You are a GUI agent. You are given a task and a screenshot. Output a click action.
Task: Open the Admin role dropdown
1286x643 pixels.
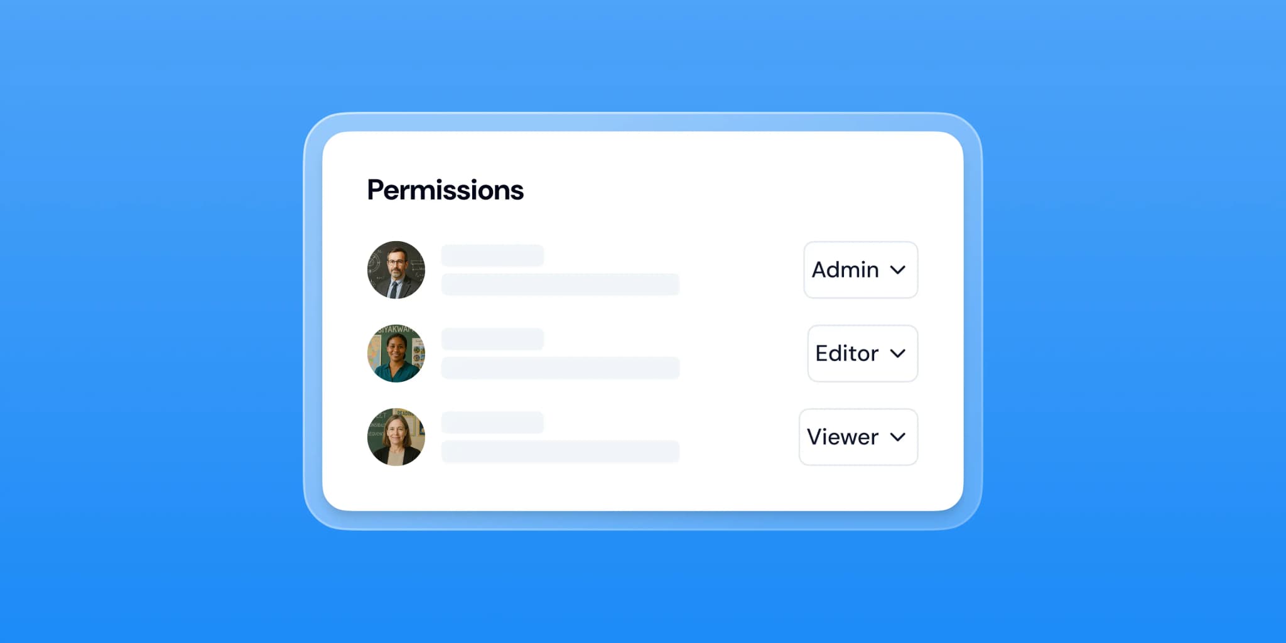pyautogui.click(x=860, y=270)
